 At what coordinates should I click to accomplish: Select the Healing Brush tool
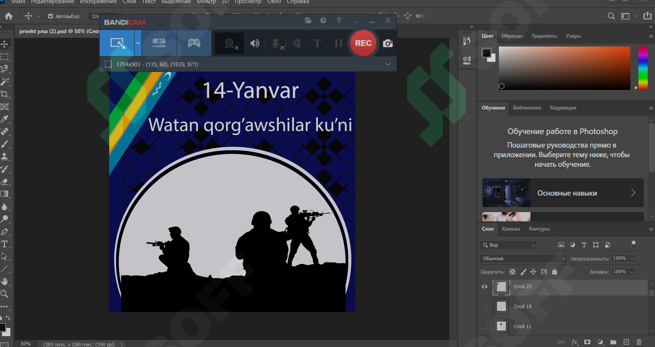(x=5, y=131)
